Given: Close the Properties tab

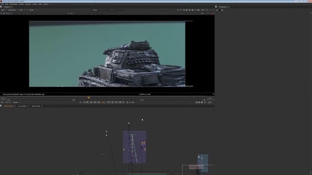Looking at the screenshot, I should tap(228, 7).
